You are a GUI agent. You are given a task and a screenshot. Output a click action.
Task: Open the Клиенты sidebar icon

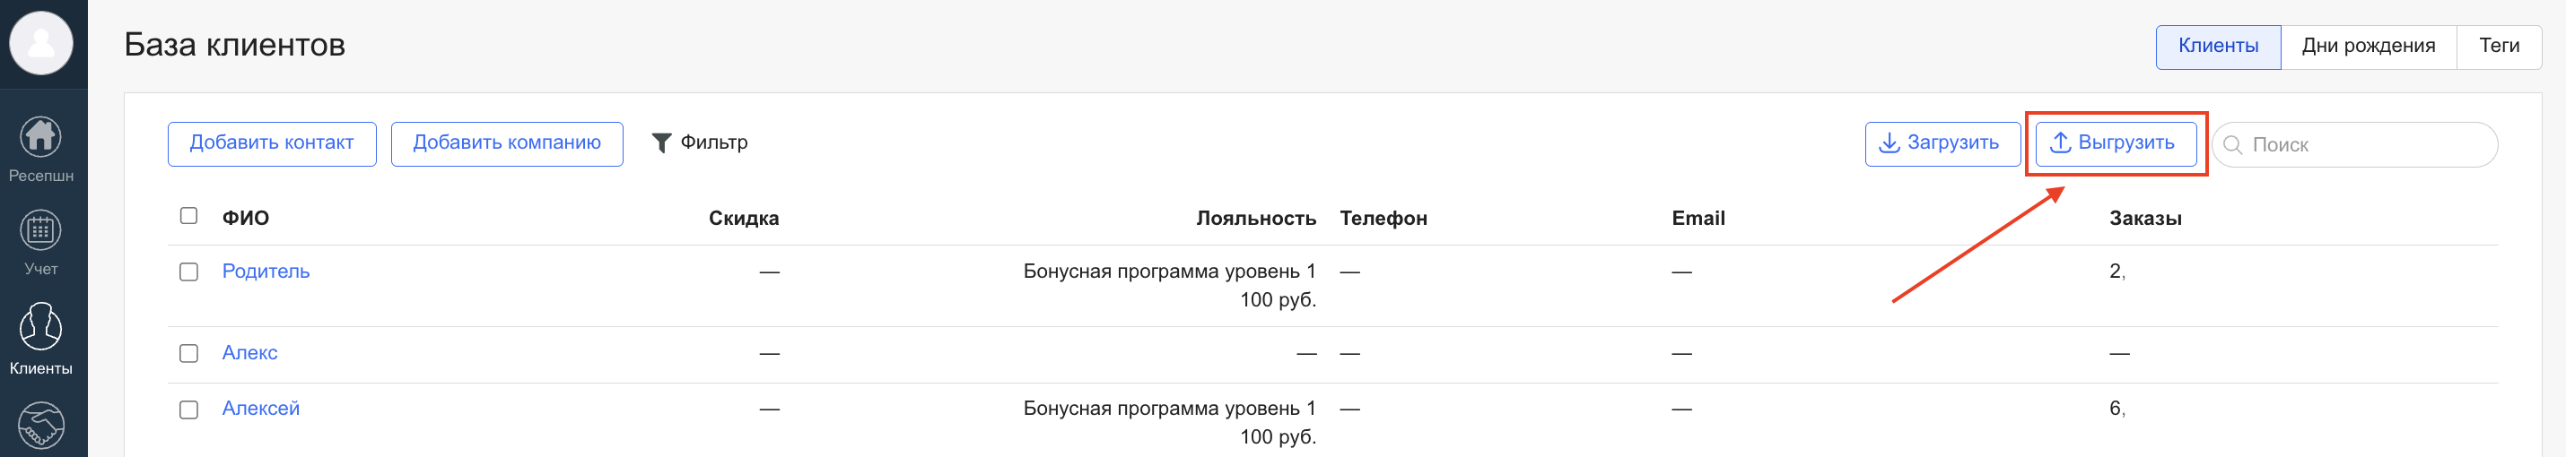tap(41, 326)
